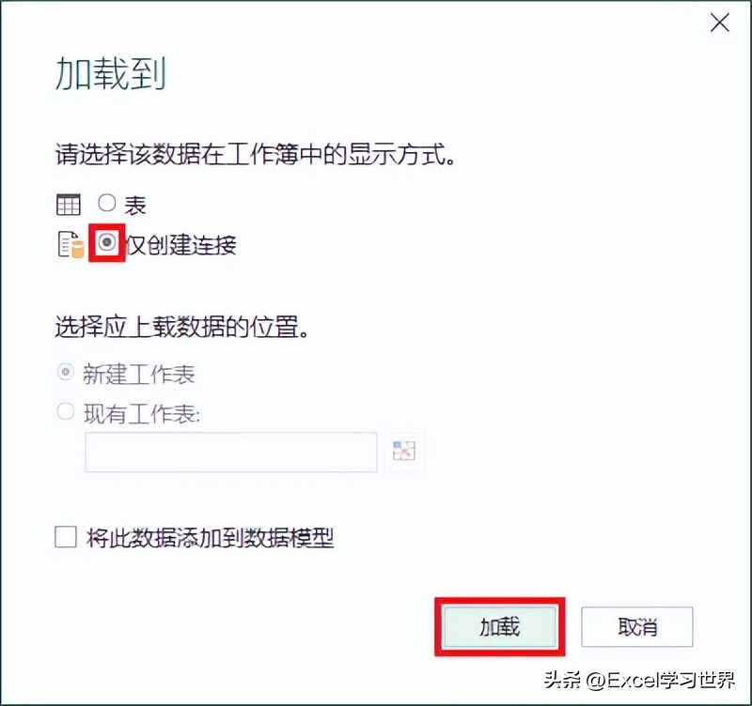This screenshot has width=752, height=706.
Task: Click the connection document icon with database cylinder
Action: (x=71, y=245)
